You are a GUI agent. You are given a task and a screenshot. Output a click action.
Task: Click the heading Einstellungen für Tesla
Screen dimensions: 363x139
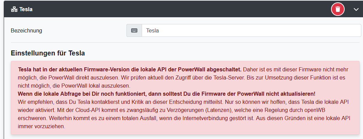pyautogui.click(x=48, y=53)
